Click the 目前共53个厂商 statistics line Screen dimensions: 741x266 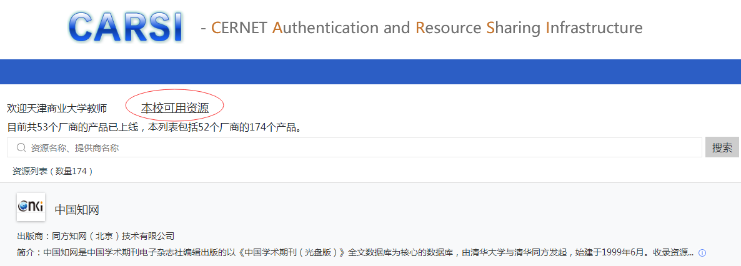pyautogui.click(x=154, y=127)
